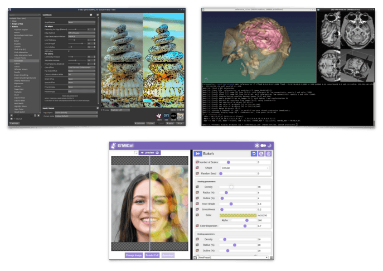Open the GREYC logo in G'MIC-Qt

click(x=159, y=116)
